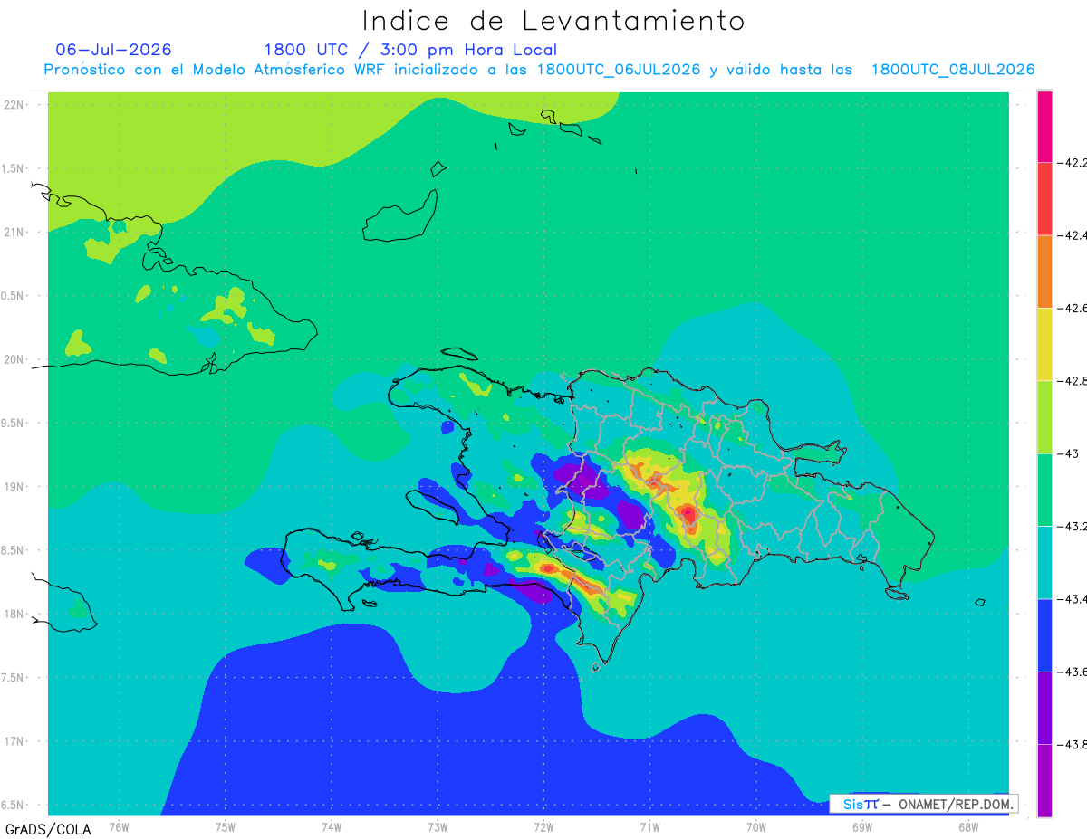Click the violet swatch below the -43.8 mark
This screenshot has width=1087, height=839.
(x=1044, y=780)
